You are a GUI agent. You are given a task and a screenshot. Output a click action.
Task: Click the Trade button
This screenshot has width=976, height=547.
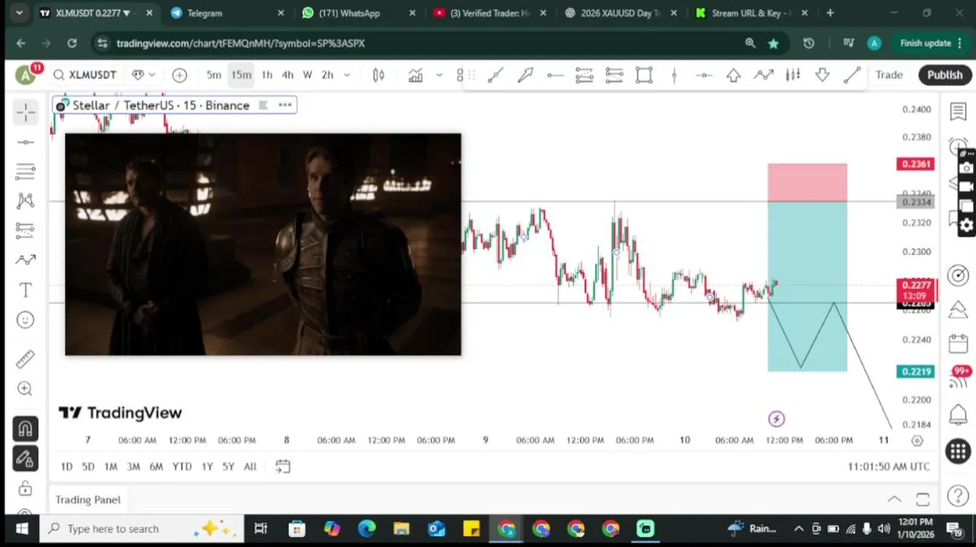[x=889, y=74]
